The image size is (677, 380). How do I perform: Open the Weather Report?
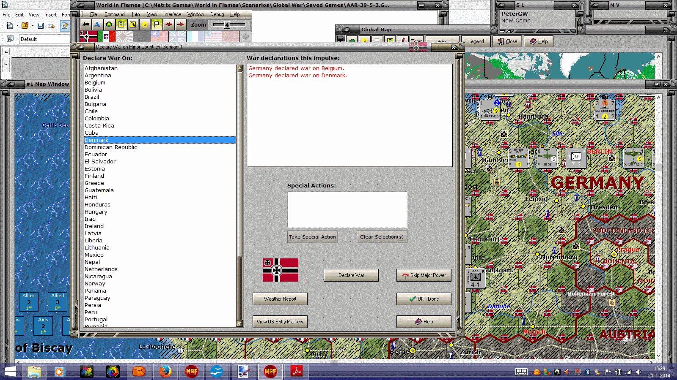(280, 299)
